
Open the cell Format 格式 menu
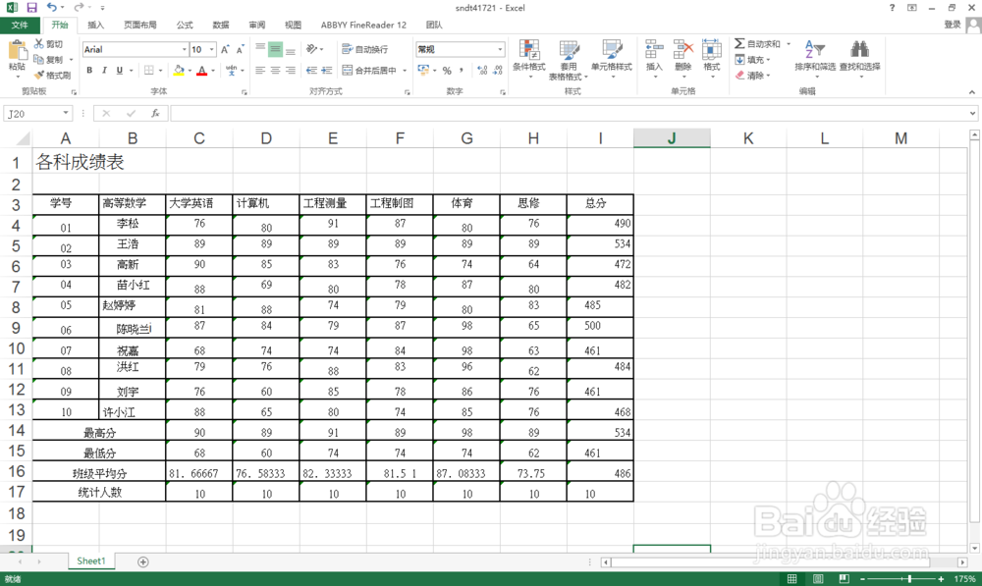pos(711,59)
